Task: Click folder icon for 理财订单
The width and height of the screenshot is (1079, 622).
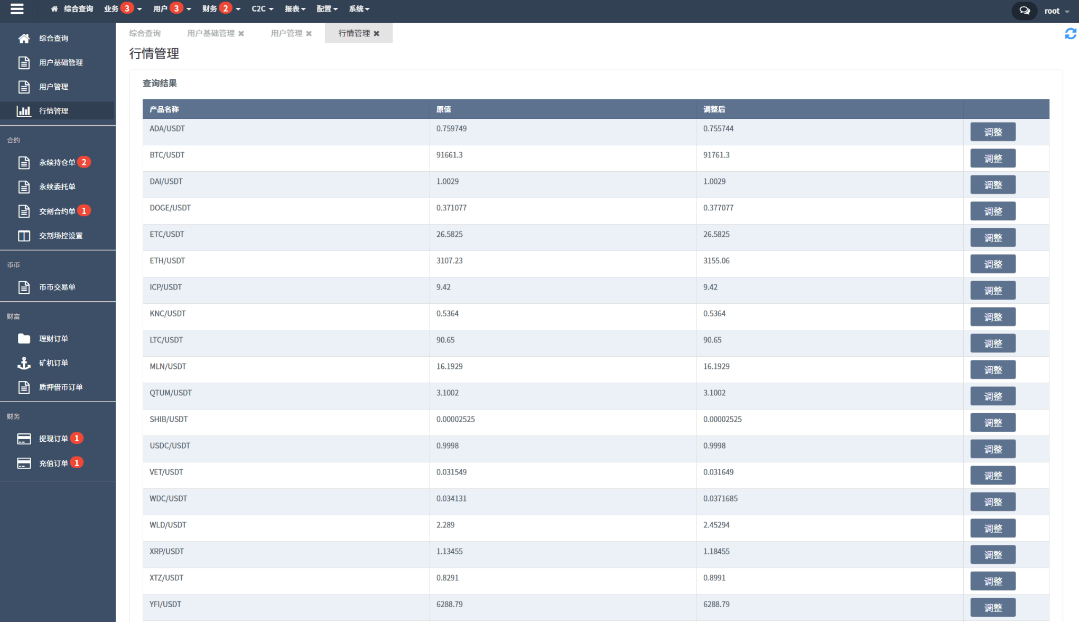Action: point(24,338)
